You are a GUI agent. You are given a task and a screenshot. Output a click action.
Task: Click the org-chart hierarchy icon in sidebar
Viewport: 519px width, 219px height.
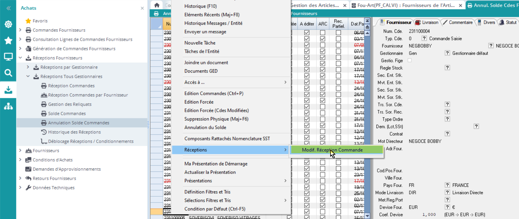click(x=8, y=107)
